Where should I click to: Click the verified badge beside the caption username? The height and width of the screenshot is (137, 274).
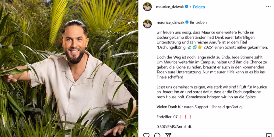(187, 22)
